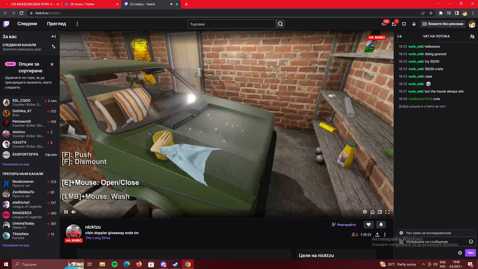478x269 pixels.
Task: Open the offline EASPORTSFIFA channel
Action: tap(30, 155)
